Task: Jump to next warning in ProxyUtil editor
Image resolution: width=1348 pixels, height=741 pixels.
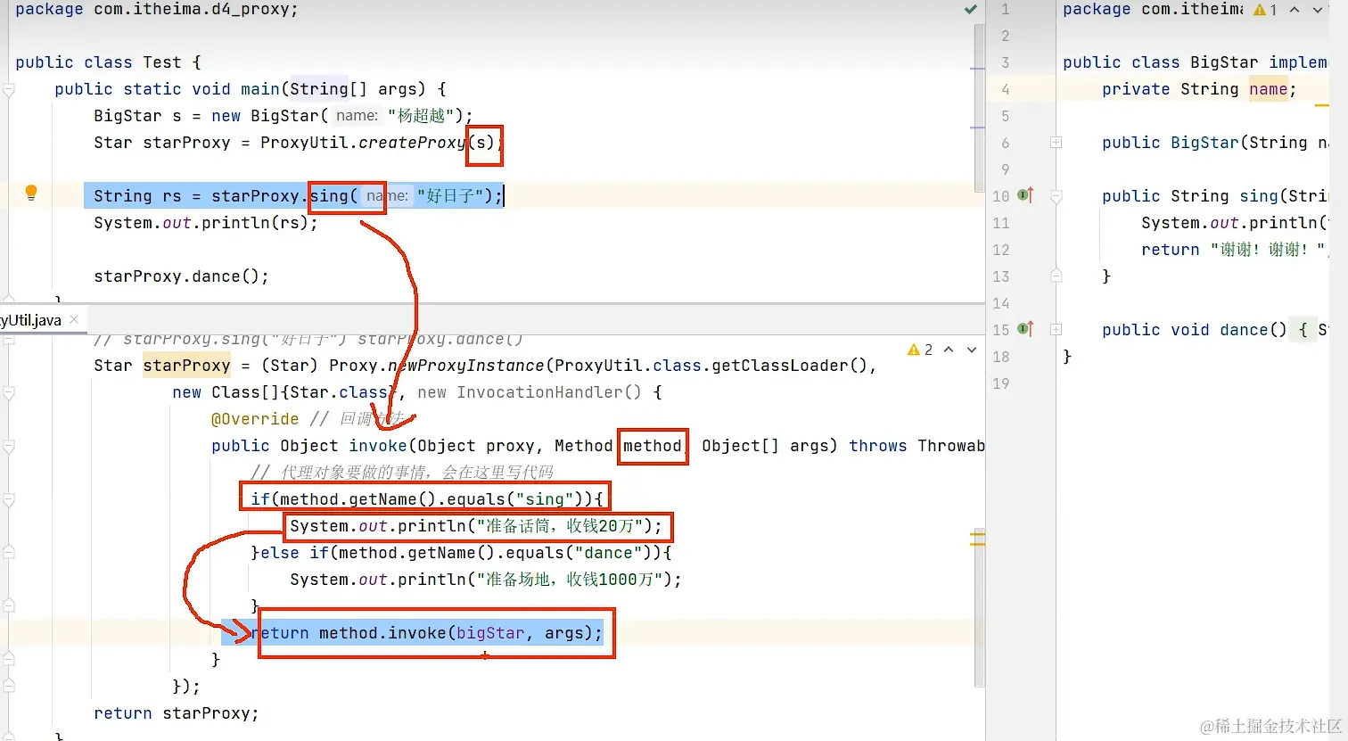Action: point(972,350)
